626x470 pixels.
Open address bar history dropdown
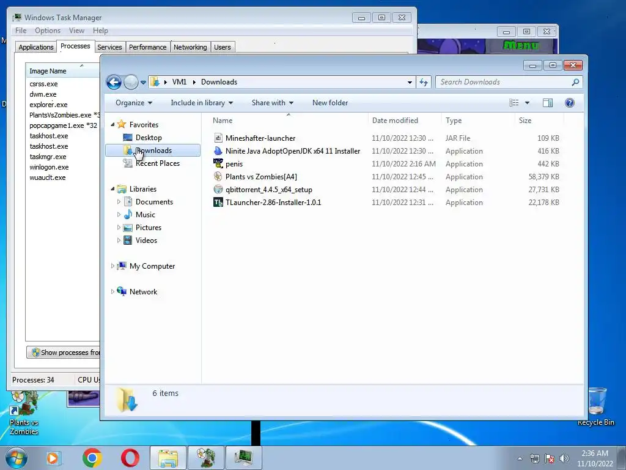pyautogui.click(x=410, y=83)
